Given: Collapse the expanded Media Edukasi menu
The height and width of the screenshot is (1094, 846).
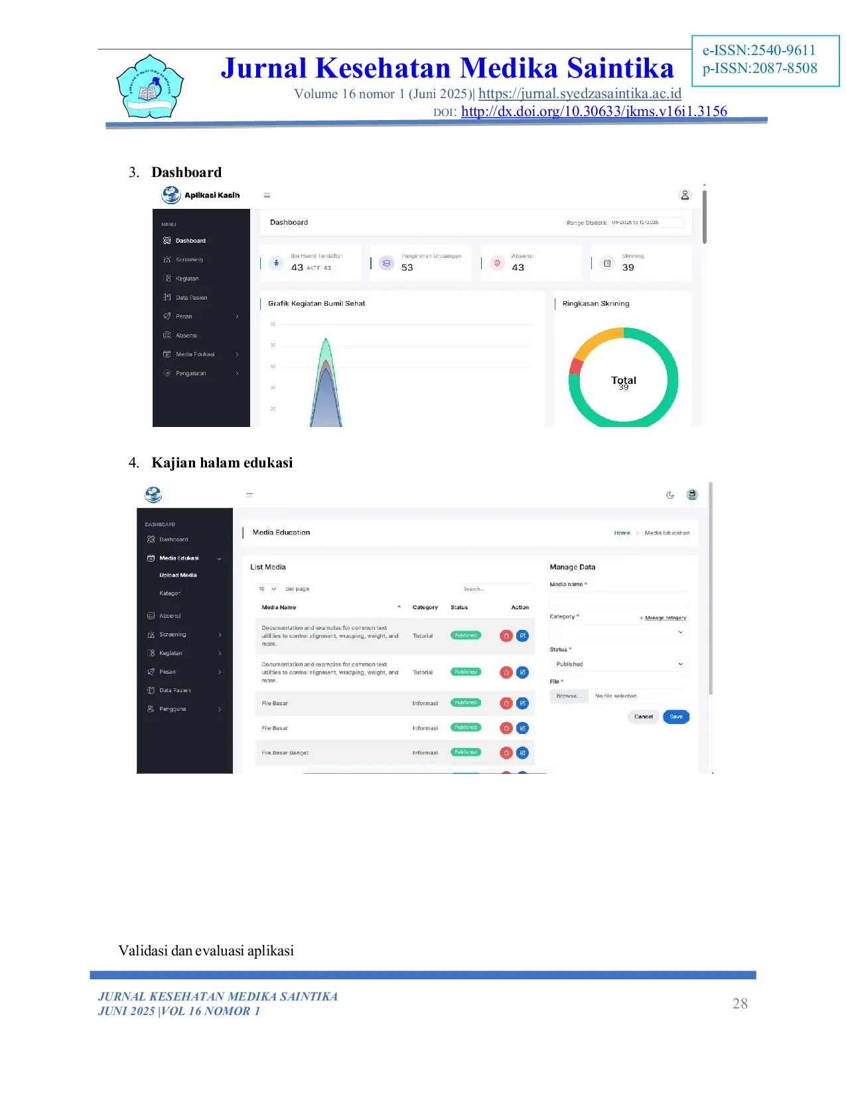Looking at the screenshot, I should tap(219, 558).
